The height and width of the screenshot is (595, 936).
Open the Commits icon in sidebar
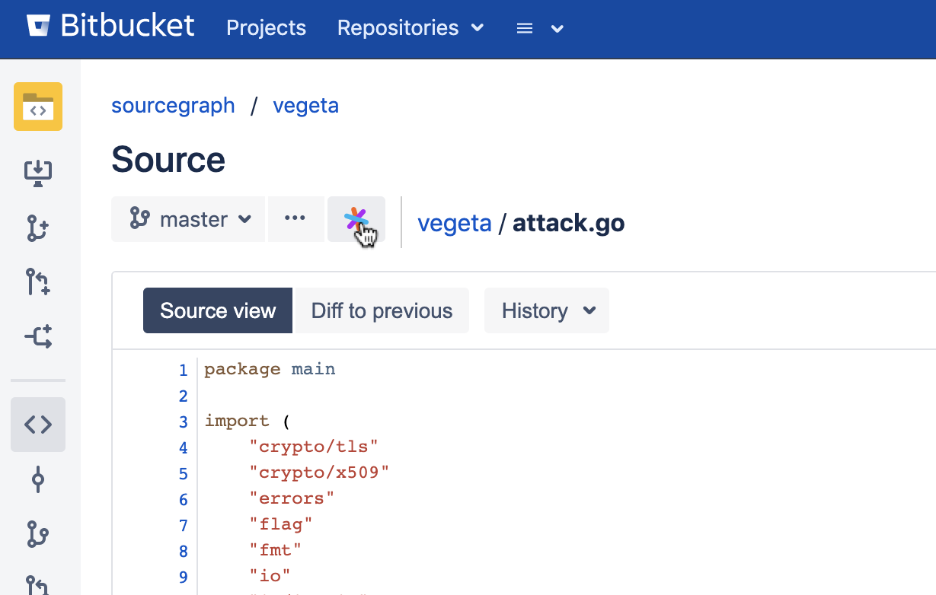coord(38,480)
